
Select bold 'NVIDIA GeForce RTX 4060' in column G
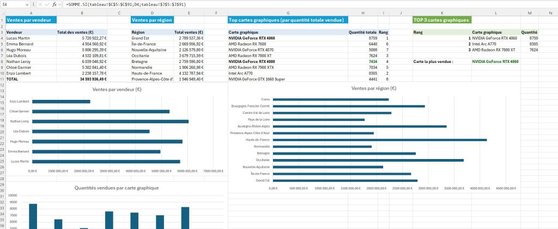coord(288,38)
